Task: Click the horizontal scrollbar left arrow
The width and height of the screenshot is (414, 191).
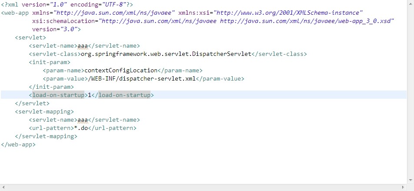Action: 3,187
